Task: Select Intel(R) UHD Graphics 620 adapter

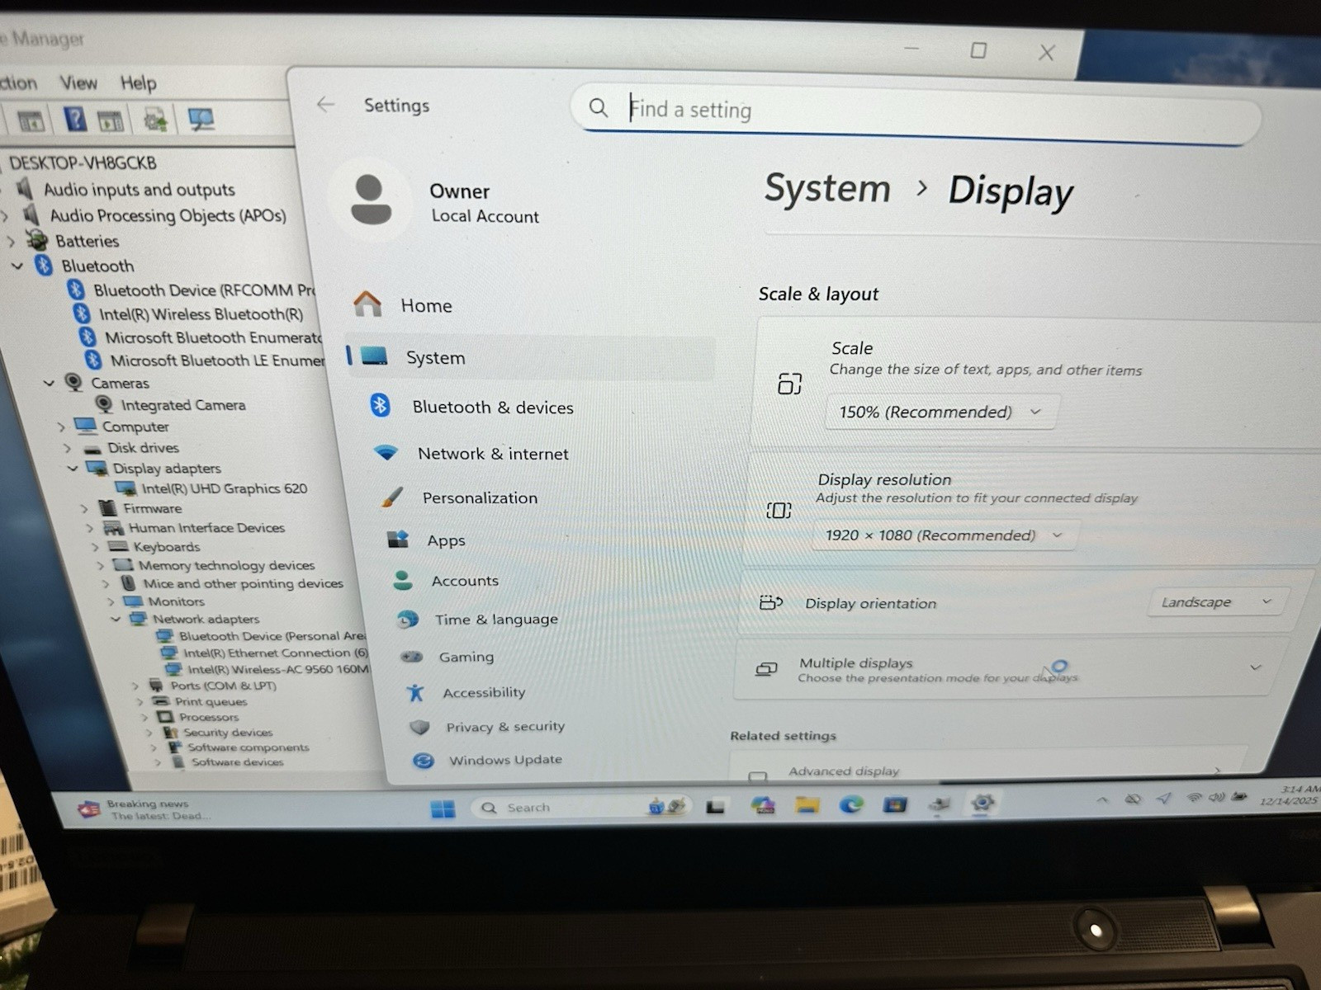Action: coord(224,488)
